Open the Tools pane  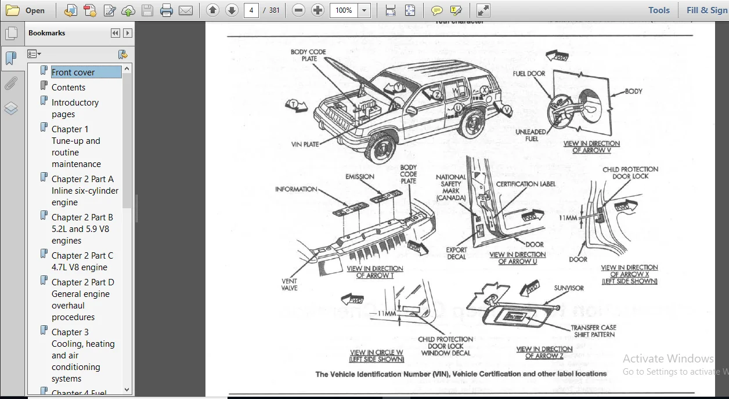[659, 10]
